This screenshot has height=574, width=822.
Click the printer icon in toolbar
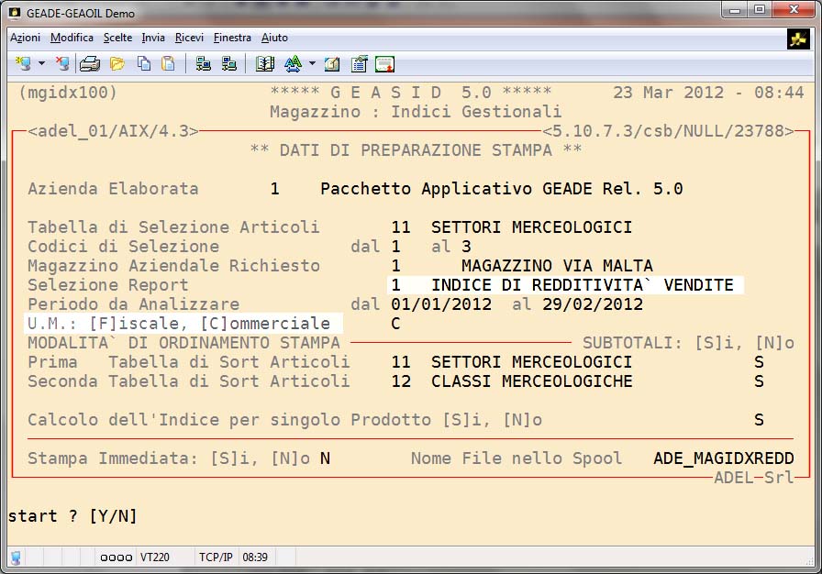click(x=90, y=64)
